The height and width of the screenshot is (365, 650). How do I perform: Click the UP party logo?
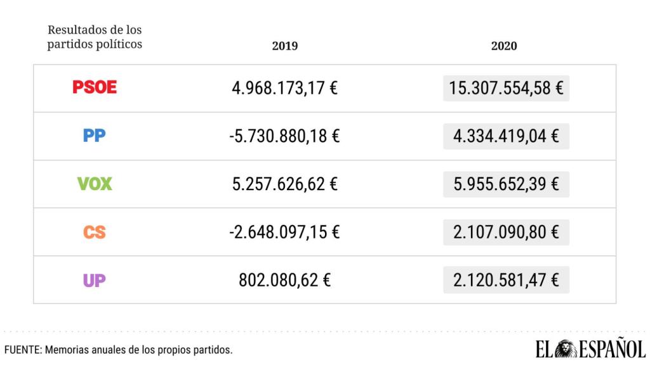95,280
